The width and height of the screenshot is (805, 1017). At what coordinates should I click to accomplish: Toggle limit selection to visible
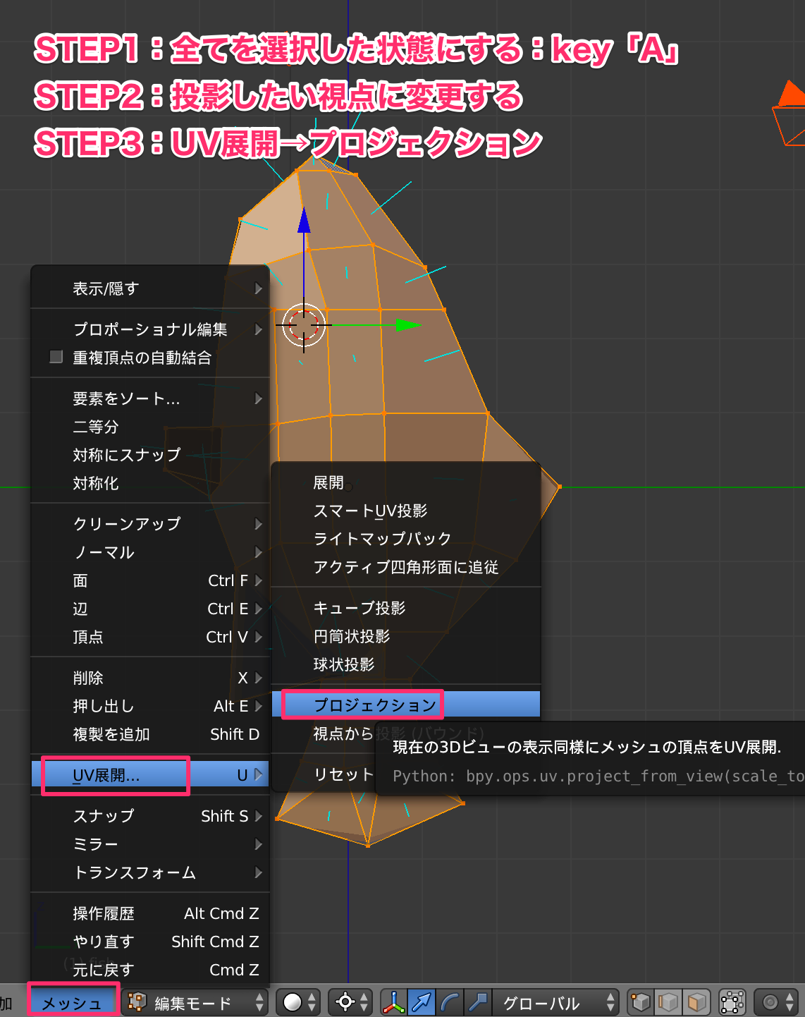point(732,1001)
